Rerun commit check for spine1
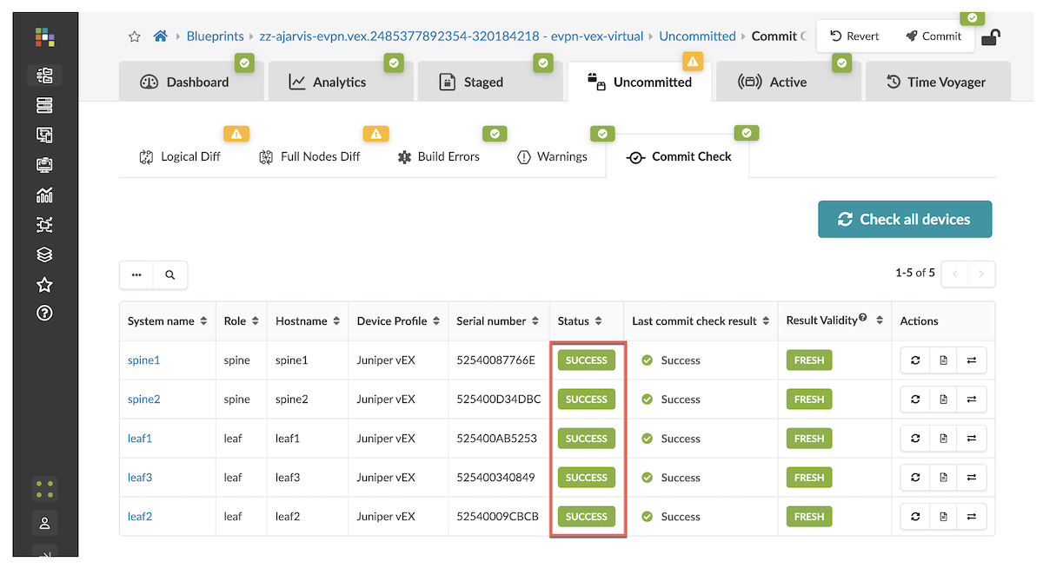Screen dimensions: 1043x568 915,360
